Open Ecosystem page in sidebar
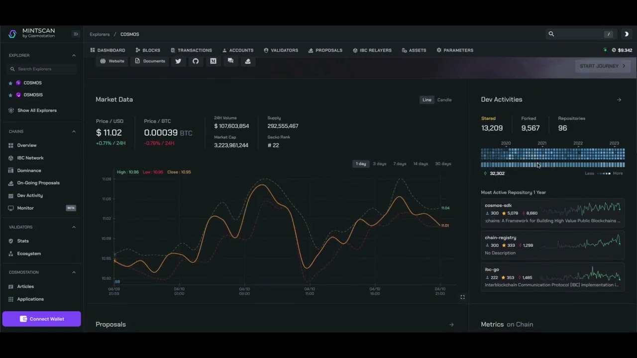 click(29, 254)
